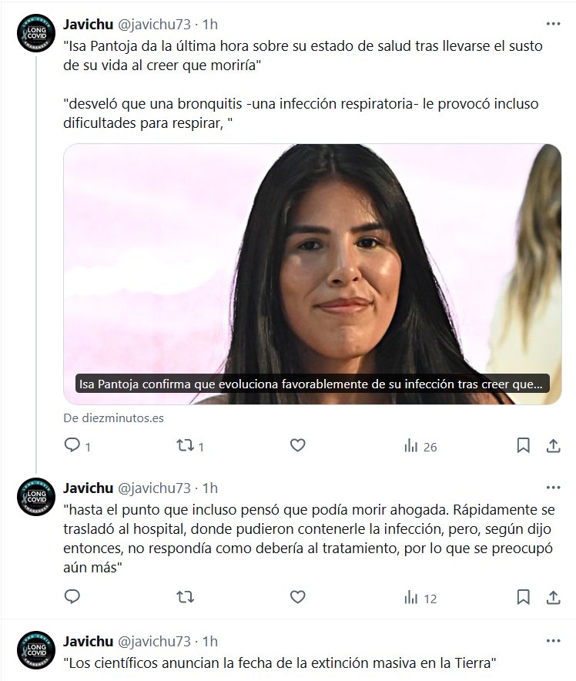Open more options menu on first tweet
576x681 pixels.
(x=553, y=24)
